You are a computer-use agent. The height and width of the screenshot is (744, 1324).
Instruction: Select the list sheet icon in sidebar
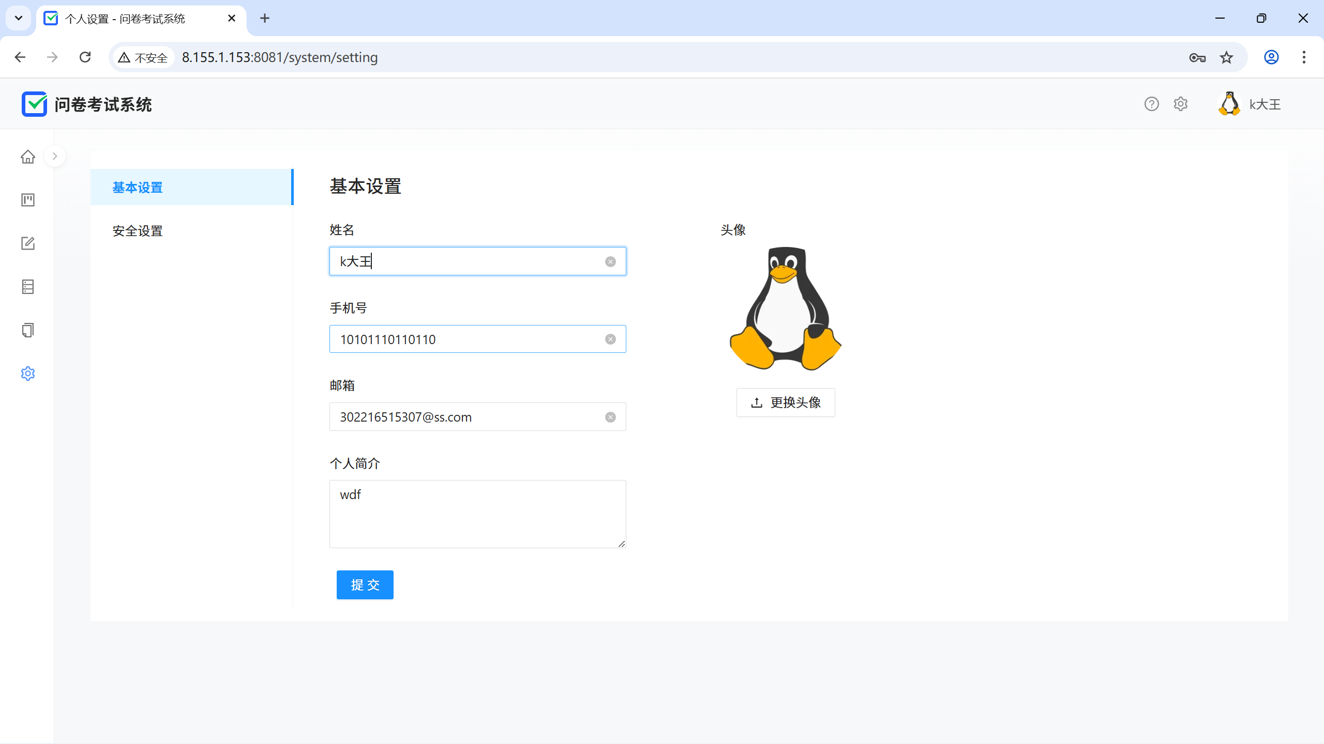coord(28,287)
